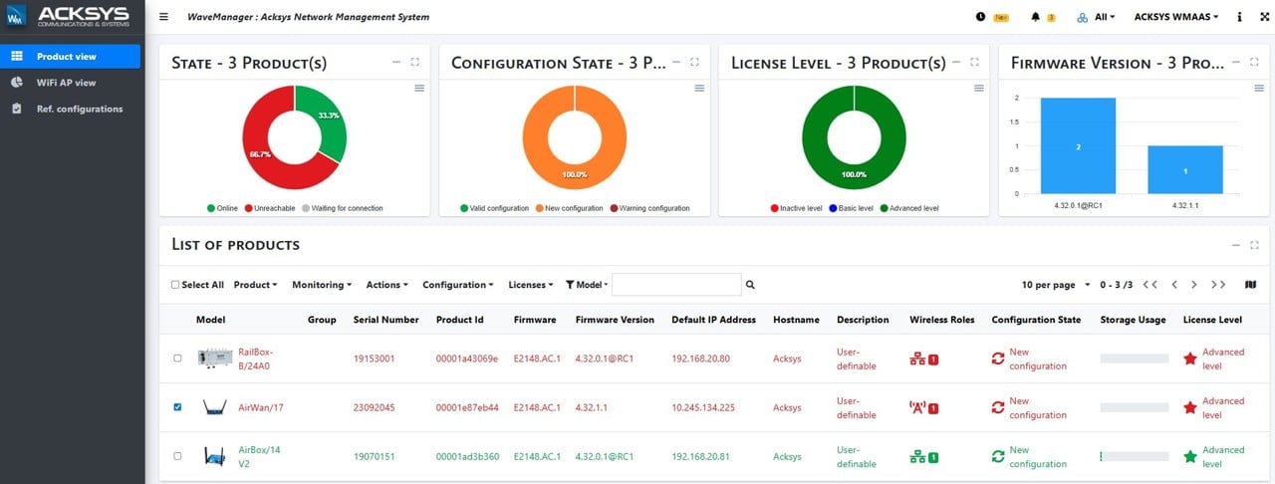Check the RailBox-B/24A0 row checkbox
1275x484 pixels.
177,359
